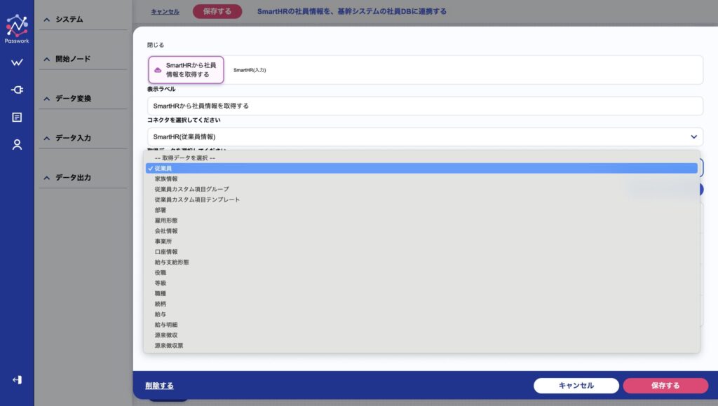Image resolution: width=718 pixels, height=406 pixels.
Task: Open the コネクタ SmartHR(従業員情報) dropdown
Action: click(x=425, y=136)
